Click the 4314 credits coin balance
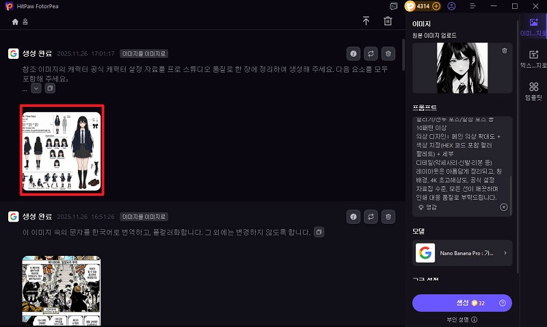 click(418, 6)
